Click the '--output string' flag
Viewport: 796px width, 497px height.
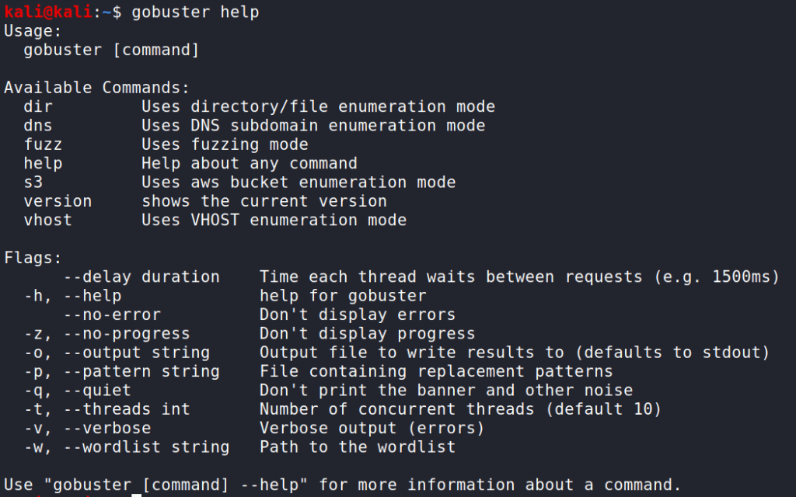click(137, 353)
